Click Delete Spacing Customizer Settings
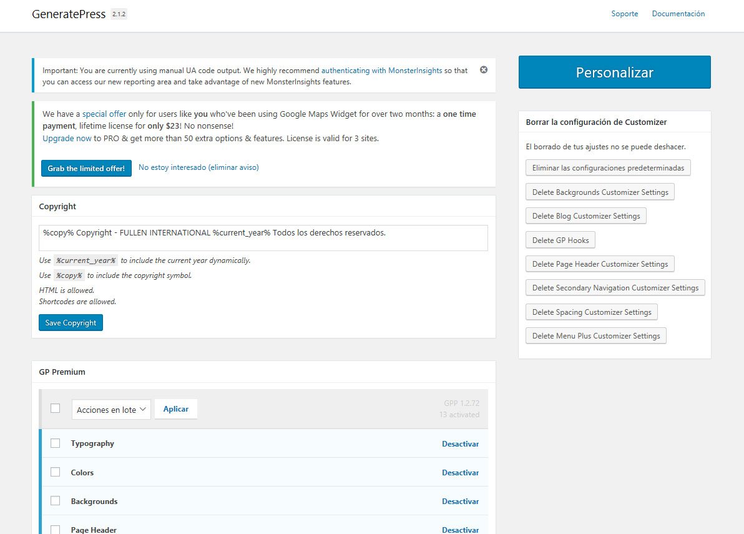744x534 pixels. [592, 312]
